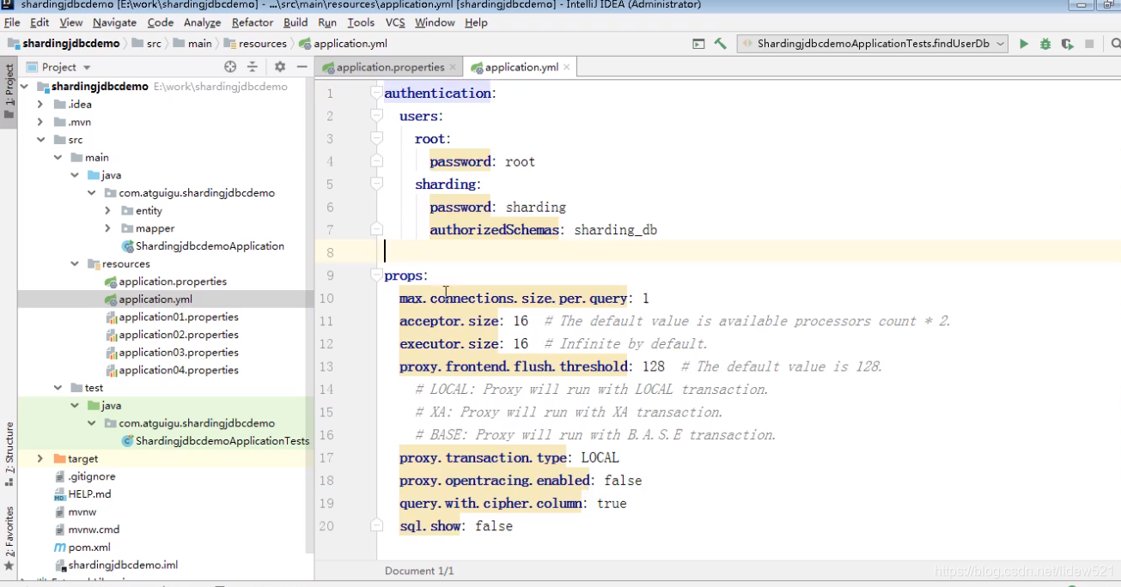Collapse the test folder
The width and height of the screenshot is (1121, 587).
58,388
